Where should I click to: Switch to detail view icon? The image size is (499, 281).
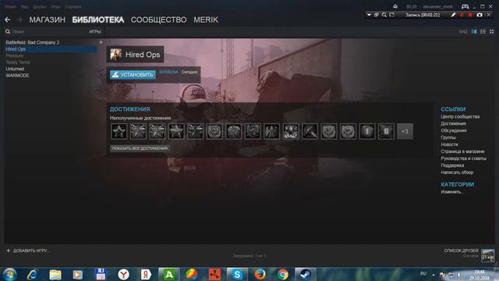click(474, 31)
